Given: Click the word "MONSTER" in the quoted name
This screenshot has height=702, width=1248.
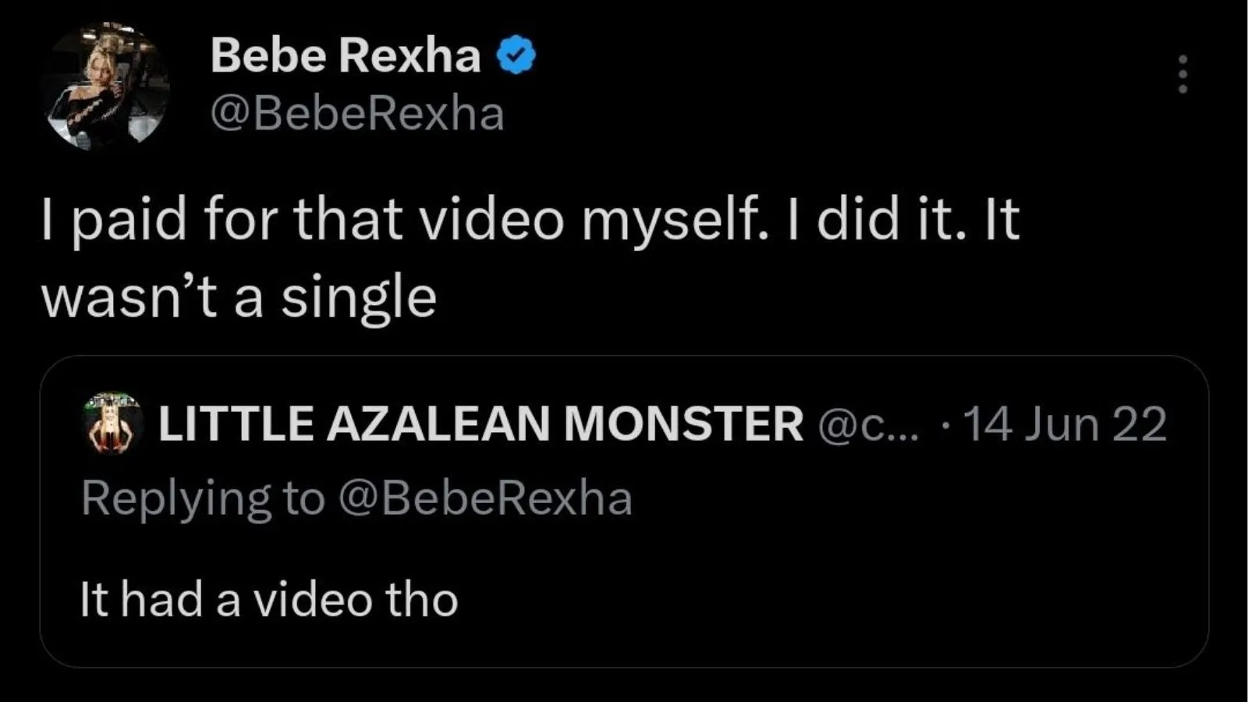Looking at the screenshot, I should [683, 424].
